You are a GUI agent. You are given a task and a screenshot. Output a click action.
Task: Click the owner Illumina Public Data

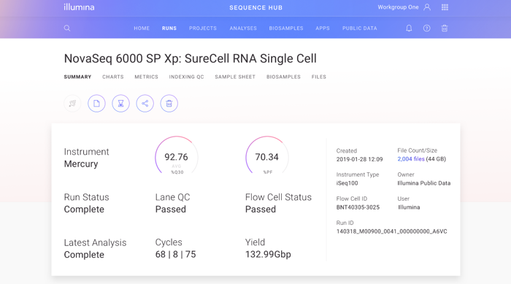(423, 183)
